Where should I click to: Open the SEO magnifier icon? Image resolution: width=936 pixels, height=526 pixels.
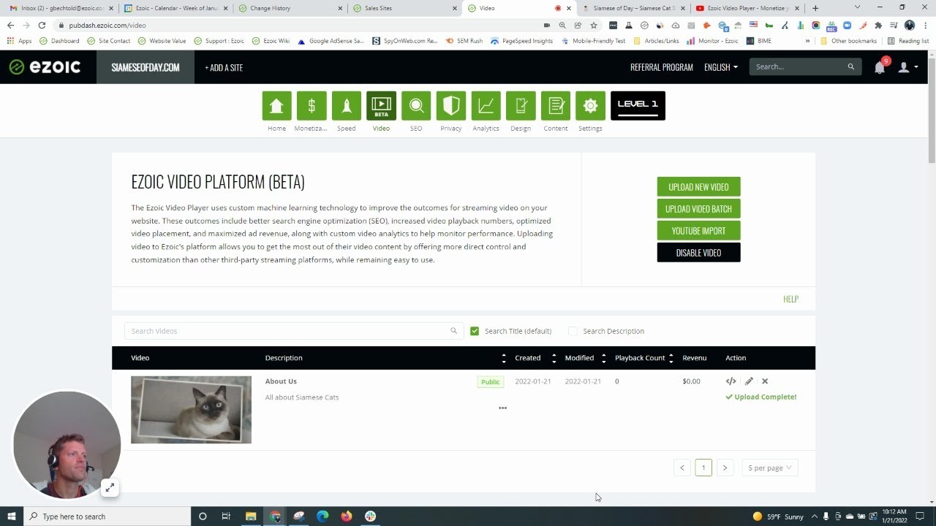[x=416, y=106]
